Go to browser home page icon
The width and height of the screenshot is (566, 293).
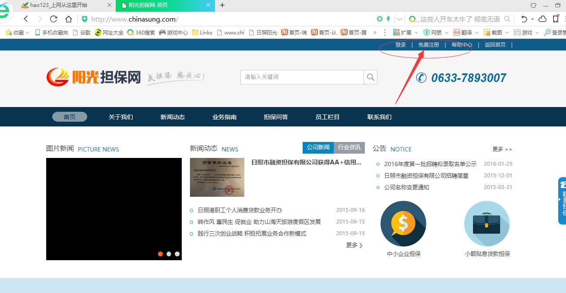click(x=68, y=19)
